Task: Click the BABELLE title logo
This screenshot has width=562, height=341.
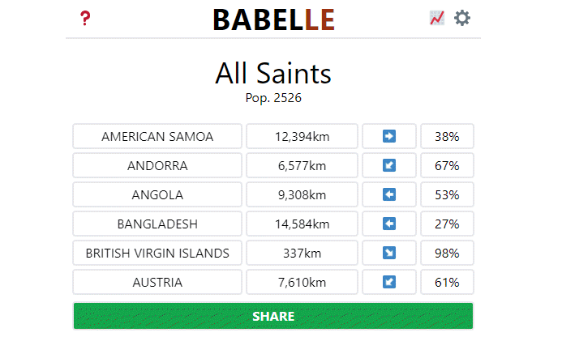Action: point(274,19)
